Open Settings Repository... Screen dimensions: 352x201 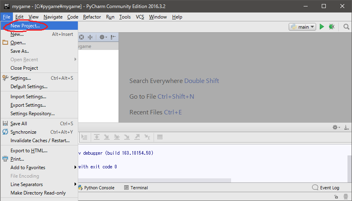coord(39,113)
